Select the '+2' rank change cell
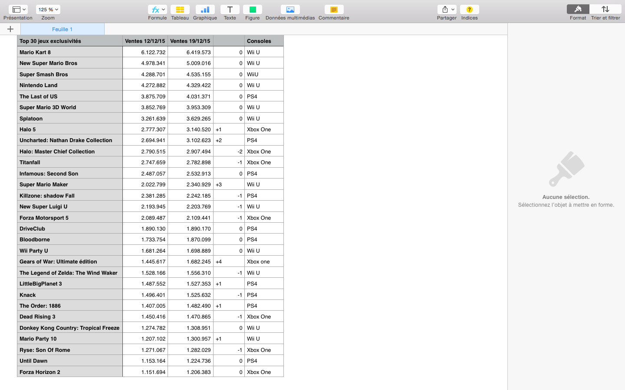Viewport: 625px width, 390px height. (x=229, y=140)
